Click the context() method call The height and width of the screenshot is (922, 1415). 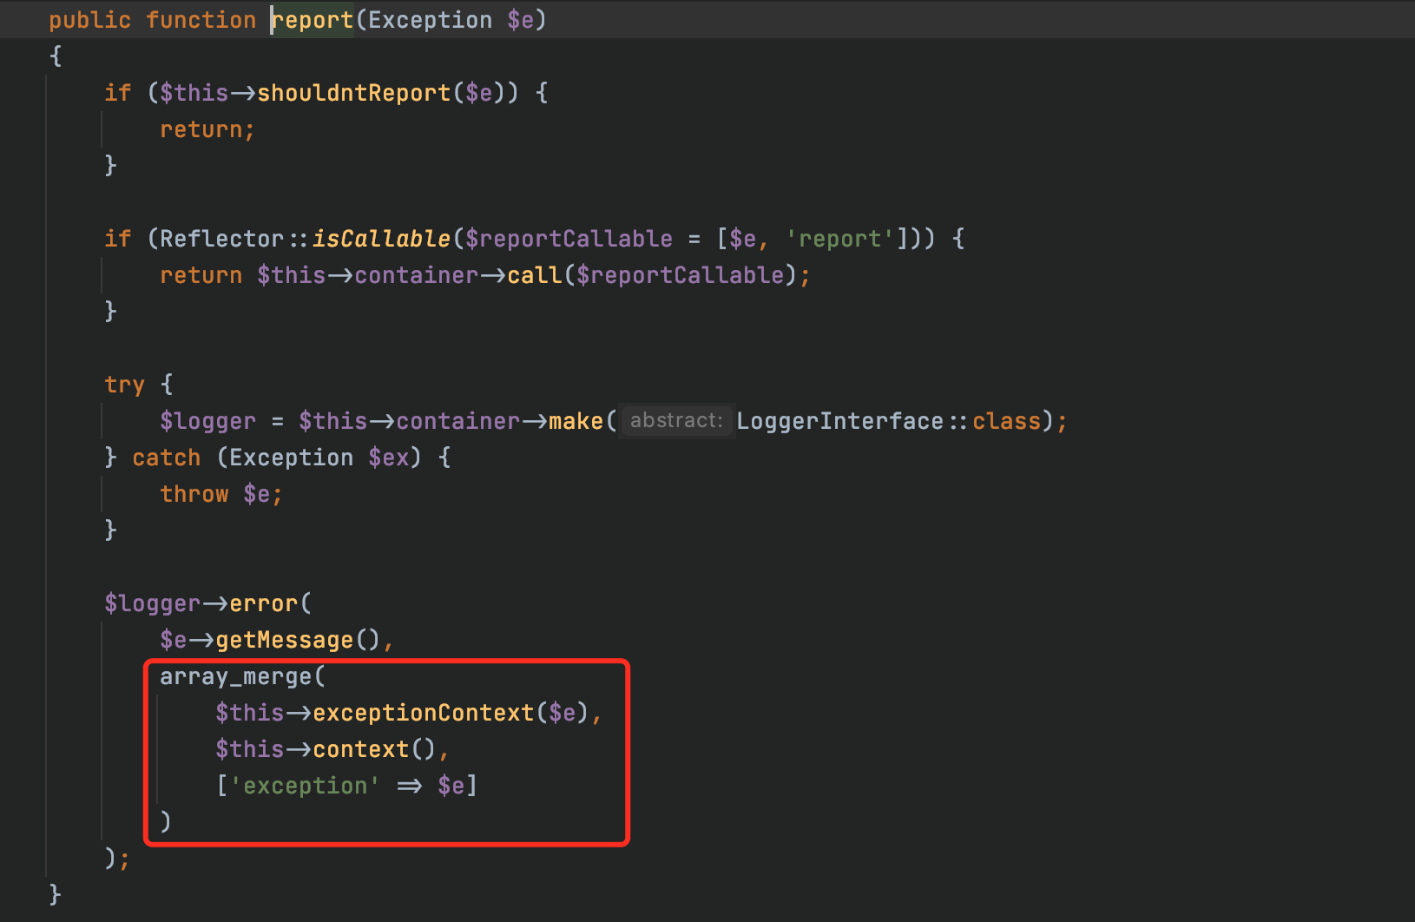coord(360,749)
